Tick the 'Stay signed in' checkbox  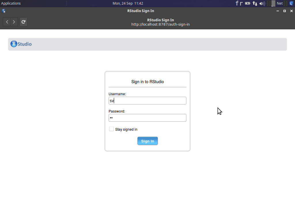click(x=111, y=129)
